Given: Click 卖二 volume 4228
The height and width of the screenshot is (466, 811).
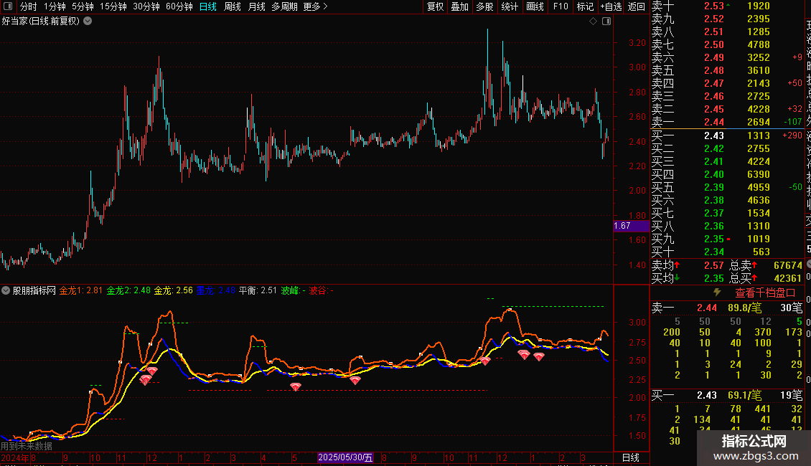Looking at the screenshot, I should pyautogui.click(x=758, y=110).
